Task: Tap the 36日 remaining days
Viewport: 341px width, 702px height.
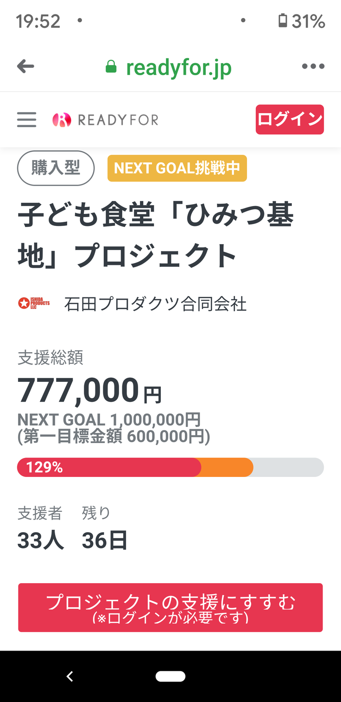Action: tap(105, 541)
